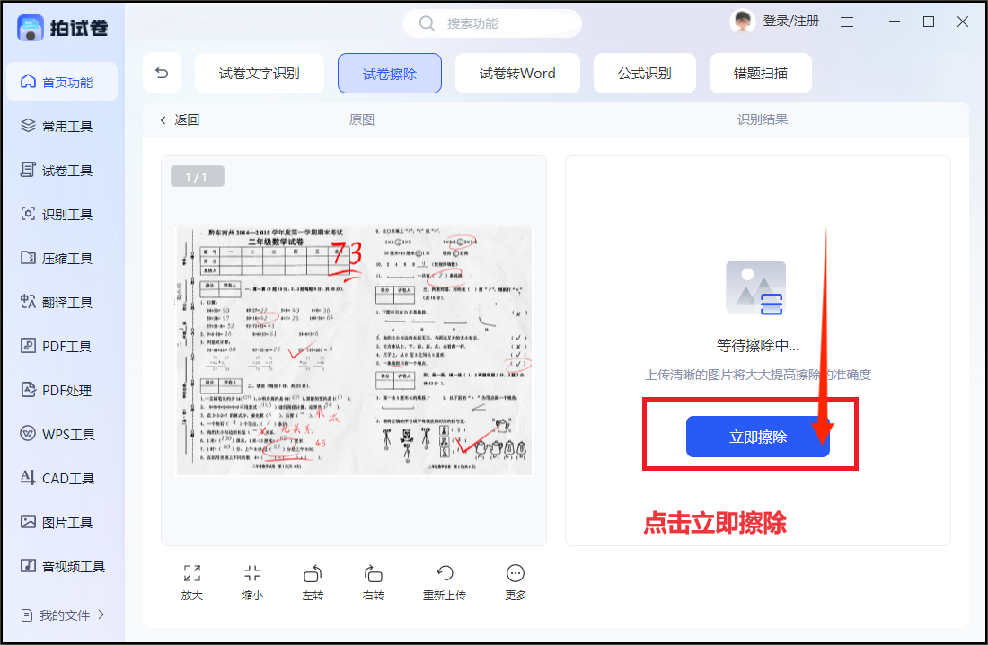Click the 缩小 zoom out tool
This screenshot has width=988, height=645.
point(252,582)
